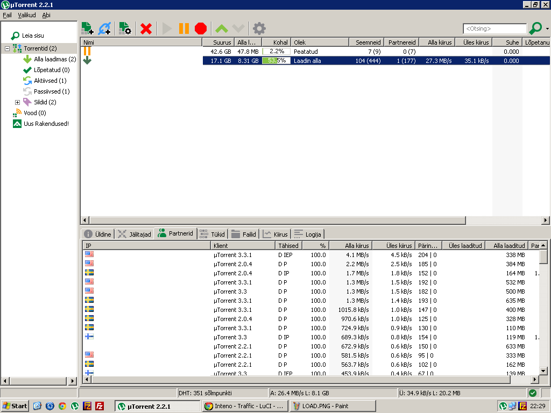
Task: Switch to the Partnerid tab
Action: 175,233
